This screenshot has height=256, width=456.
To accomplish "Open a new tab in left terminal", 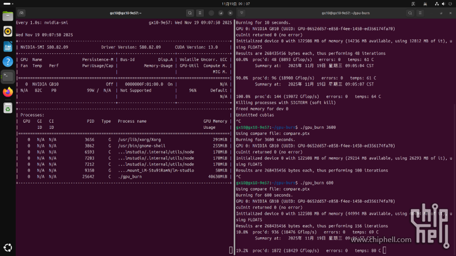I will [21, 13].
